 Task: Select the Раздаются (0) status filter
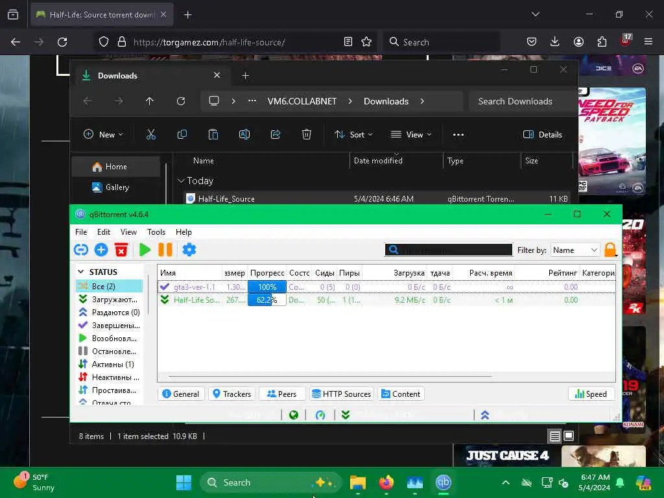[109, 313]
